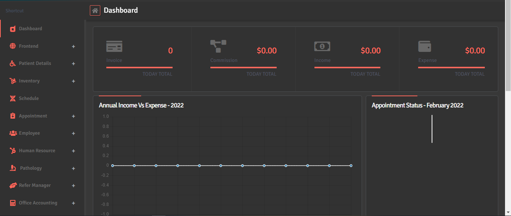Click the Expense wallet icon
Screen dimensions: 511x216
click(x=425, y=47)
